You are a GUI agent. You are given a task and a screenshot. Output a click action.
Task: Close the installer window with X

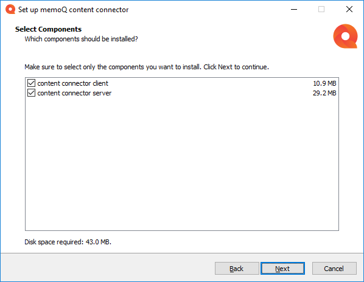click(349, 10)
